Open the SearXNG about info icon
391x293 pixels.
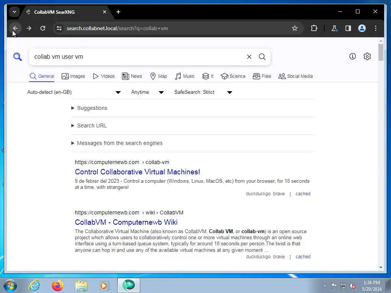pos(352,56)
